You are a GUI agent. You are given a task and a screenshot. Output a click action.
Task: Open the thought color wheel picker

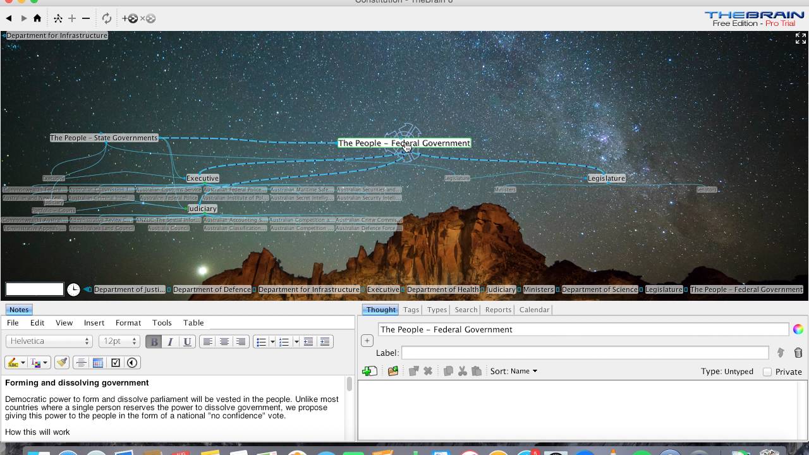[798, 329]
